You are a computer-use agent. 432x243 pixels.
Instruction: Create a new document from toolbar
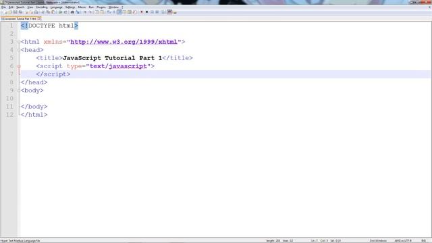click(5, 12)
